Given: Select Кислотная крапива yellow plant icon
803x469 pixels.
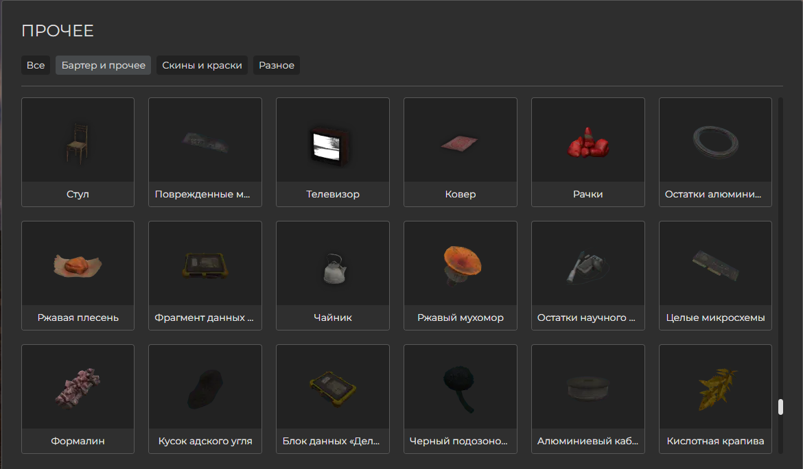Looking at the screenshot, I should (x=717, y=389).
